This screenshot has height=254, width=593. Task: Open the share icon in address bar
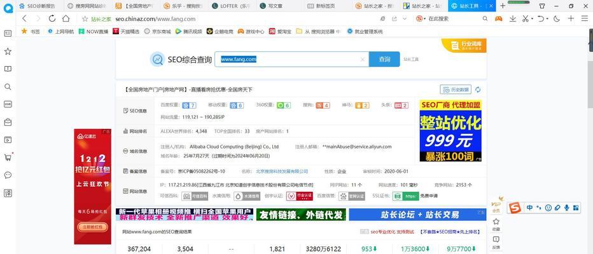coord(394,18)
